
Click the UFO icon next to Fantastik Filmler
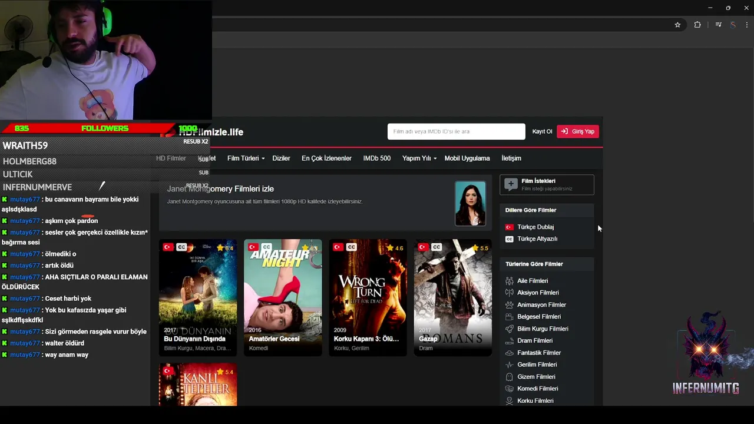(510, 353)
